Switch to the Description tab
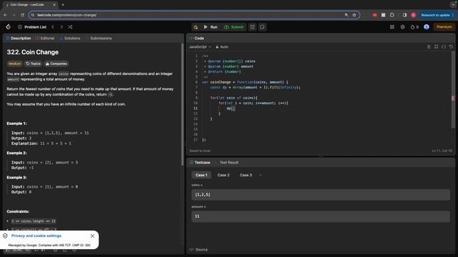The width and height of the screenshot is (458, 257). pos(19,38)
